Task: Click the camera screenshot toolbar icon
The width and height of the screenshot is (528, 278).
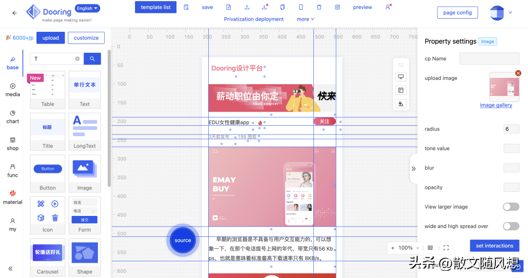Action: click(x=337, y=7)
